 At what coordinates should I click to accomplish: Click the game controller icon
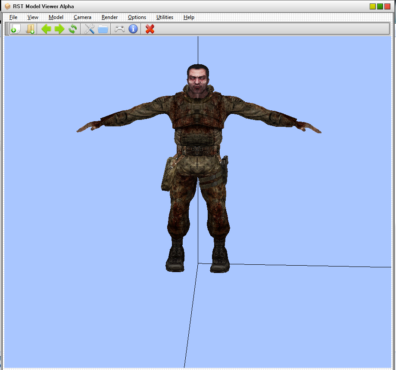(x=120, y=29)
